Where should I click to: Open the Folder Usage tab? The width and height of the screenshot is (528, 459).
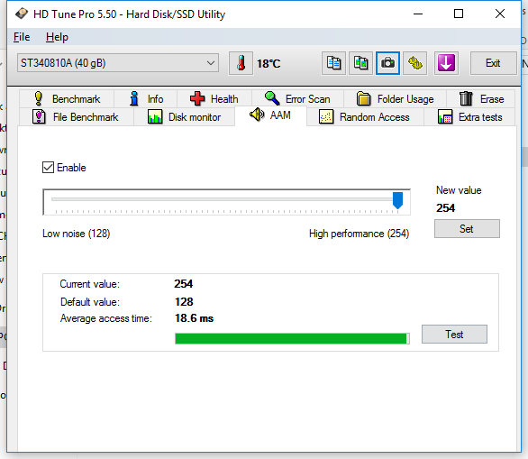click(x=395, y=98)
